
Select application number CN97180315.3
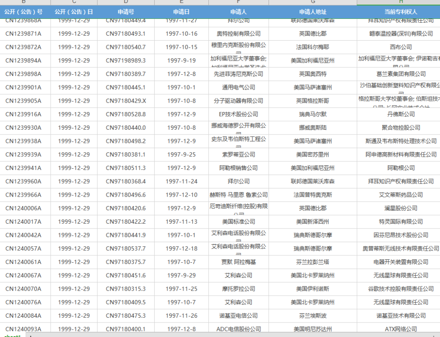(126, 289)
